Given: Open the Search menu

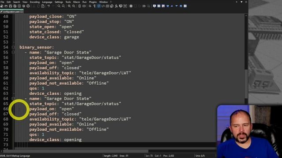Looking at the screenshot, I should 16,2.
